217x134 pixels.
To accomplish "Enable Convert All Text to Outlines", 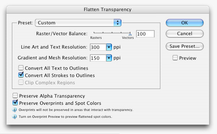I will 21,68.
